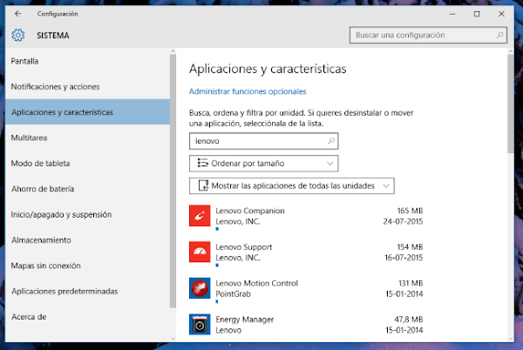The width and height of the screenshot is (523, 350).
Task: Open Multitarea settings
Action: point(87,138)
